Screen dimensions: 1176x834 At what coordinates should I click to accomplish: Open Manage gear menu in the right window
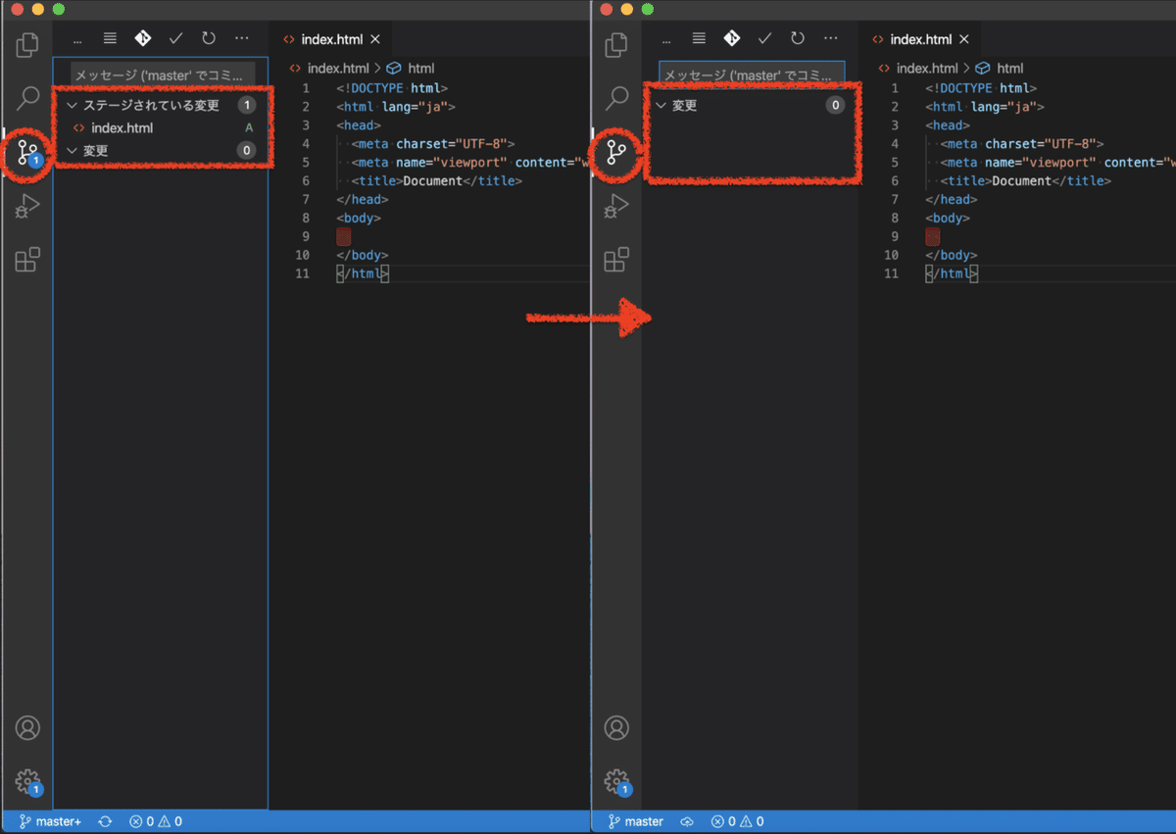tap(616, 782)
